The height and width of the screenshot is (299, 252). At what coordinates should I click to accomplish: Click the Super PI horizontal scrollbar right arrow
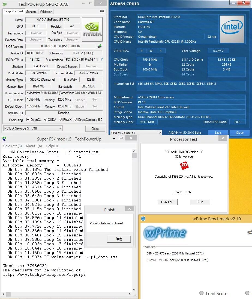[130, 294]
